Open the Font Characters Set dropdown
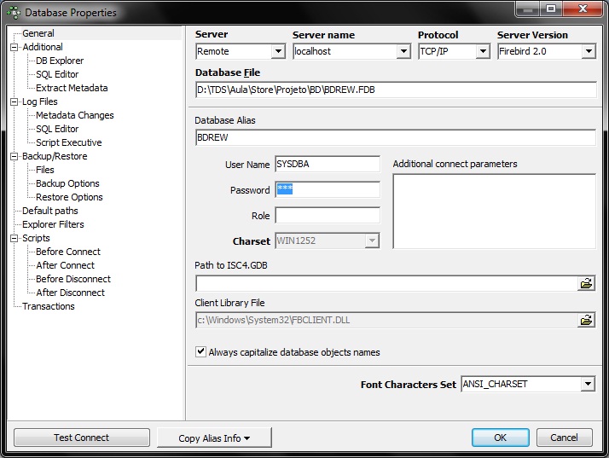 (x=587, y=385)
